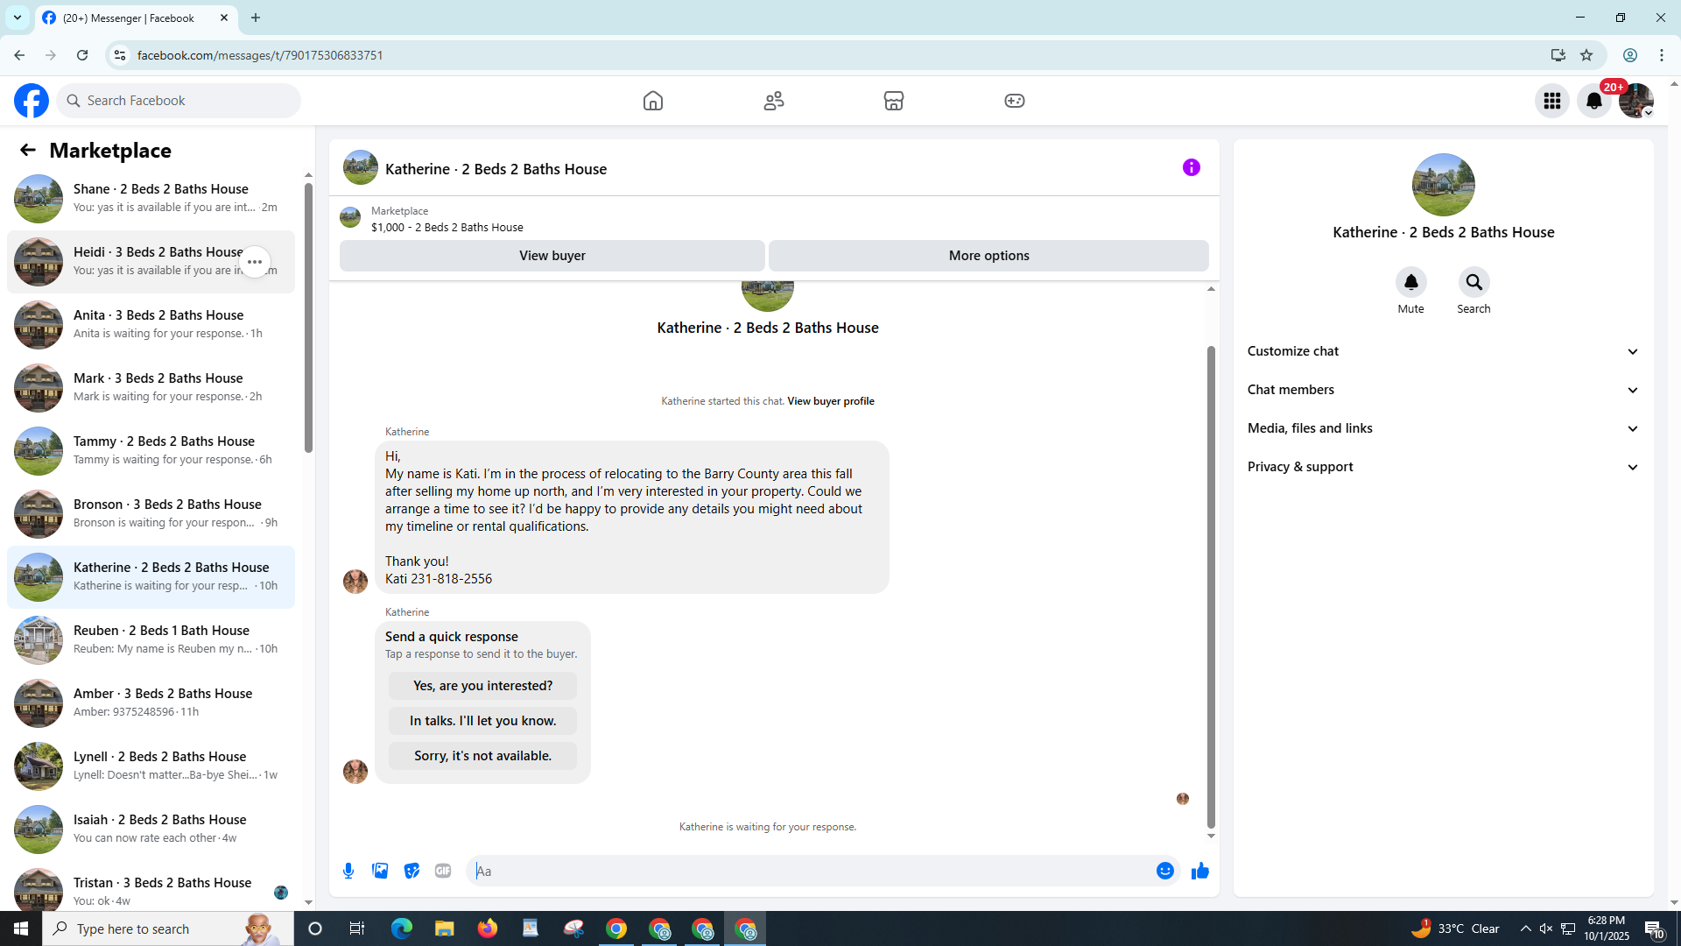1681x946 pixels.
Task: Bookmark this page star icon
Action: (1586, 55)
